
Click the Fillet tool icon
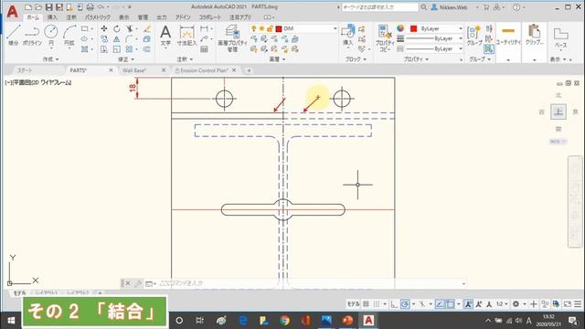pyautogui.click(x=130, y=38)
